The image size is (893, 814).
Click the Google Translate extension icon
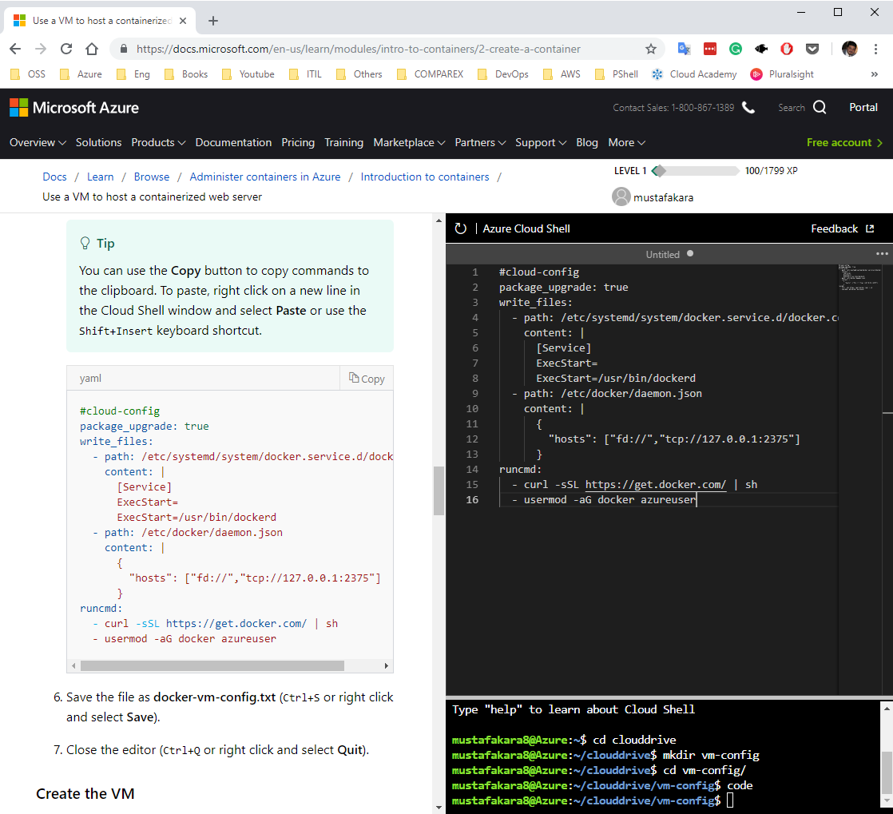click(x=684, y=49)
